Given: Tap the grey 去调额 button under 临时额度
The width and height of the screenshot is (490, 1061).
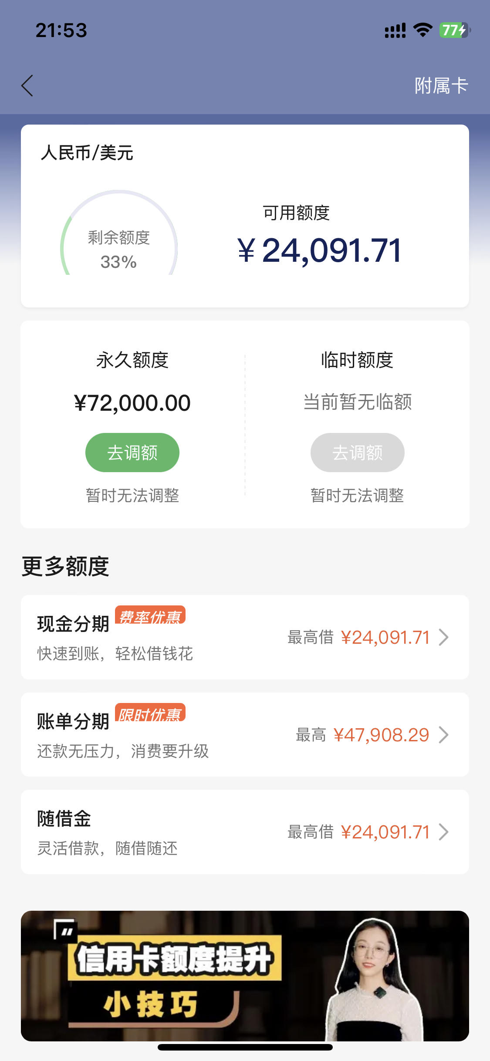Looking at the screenshot, I should tap(357, 453).
